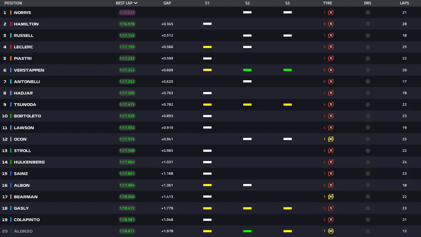Screen dimensions: 421x237
Task: Click Norris's purple best lap time
Action: coord(127,12)
